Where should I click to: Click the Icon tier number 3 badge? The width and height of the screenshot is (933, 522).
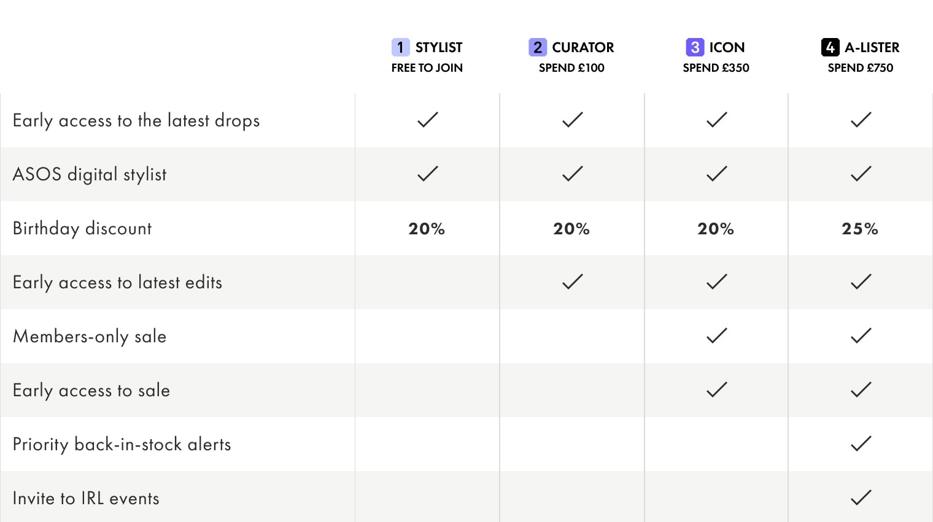pos(695,47)
